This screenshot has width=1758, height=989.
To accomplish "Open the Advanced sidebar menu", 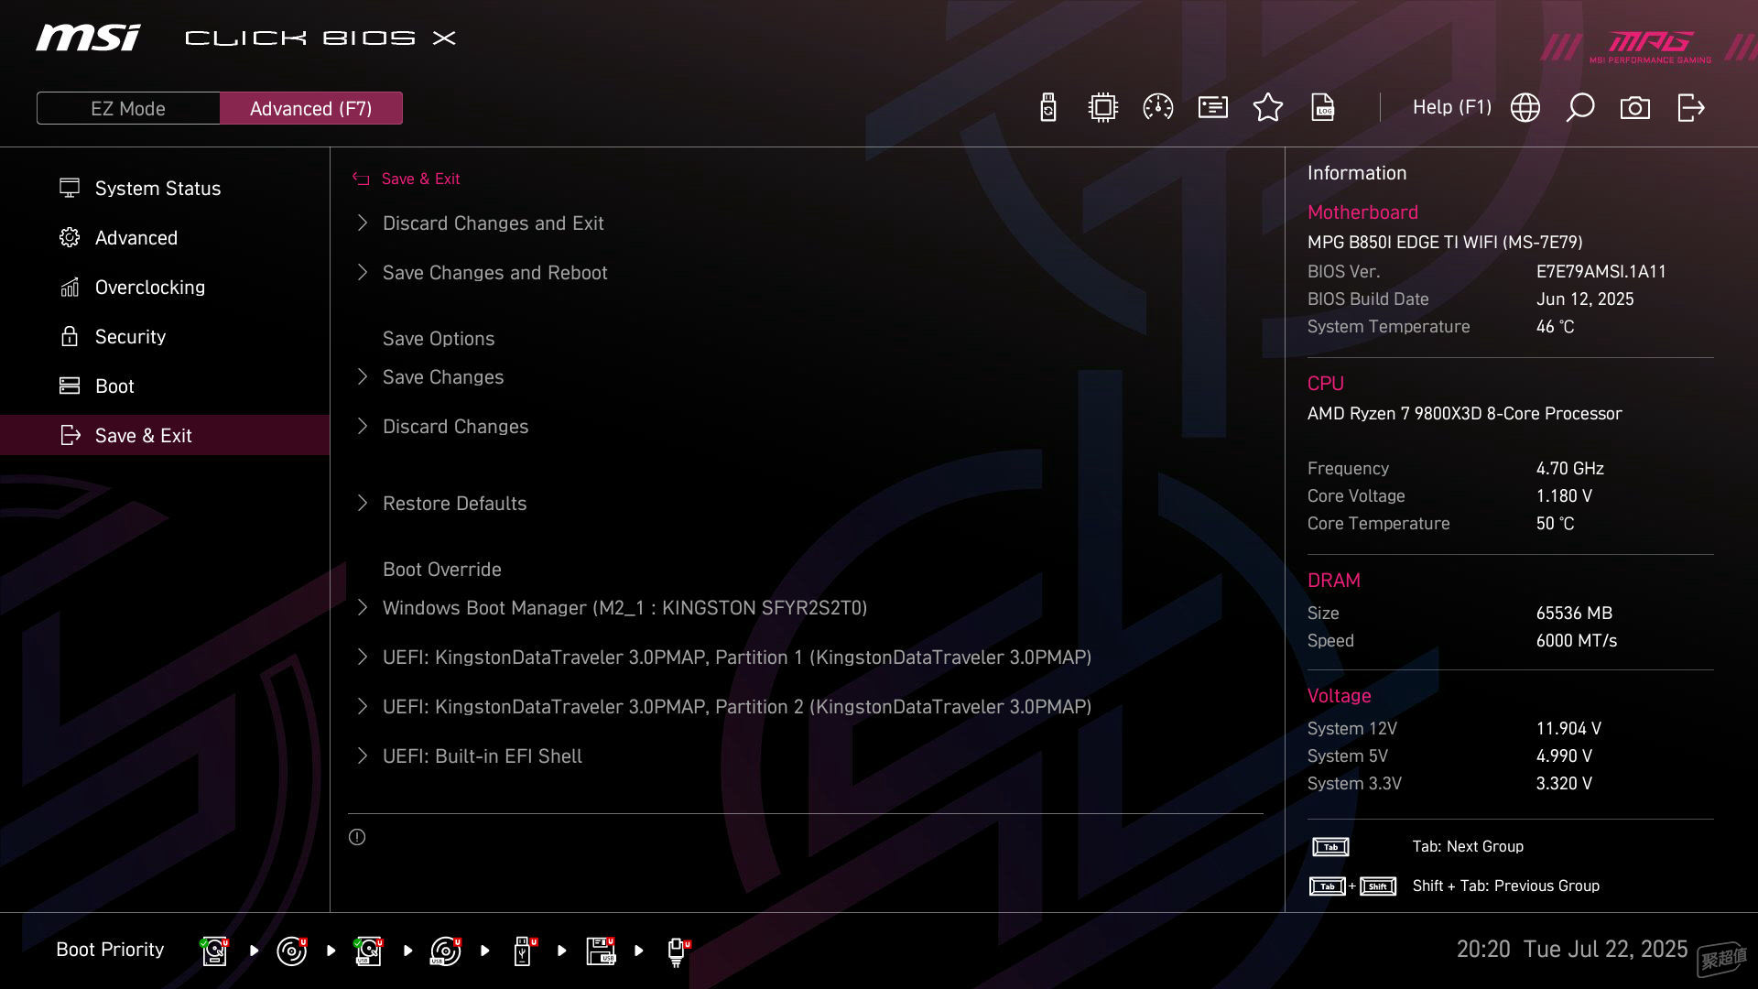I will coord(165,237).
